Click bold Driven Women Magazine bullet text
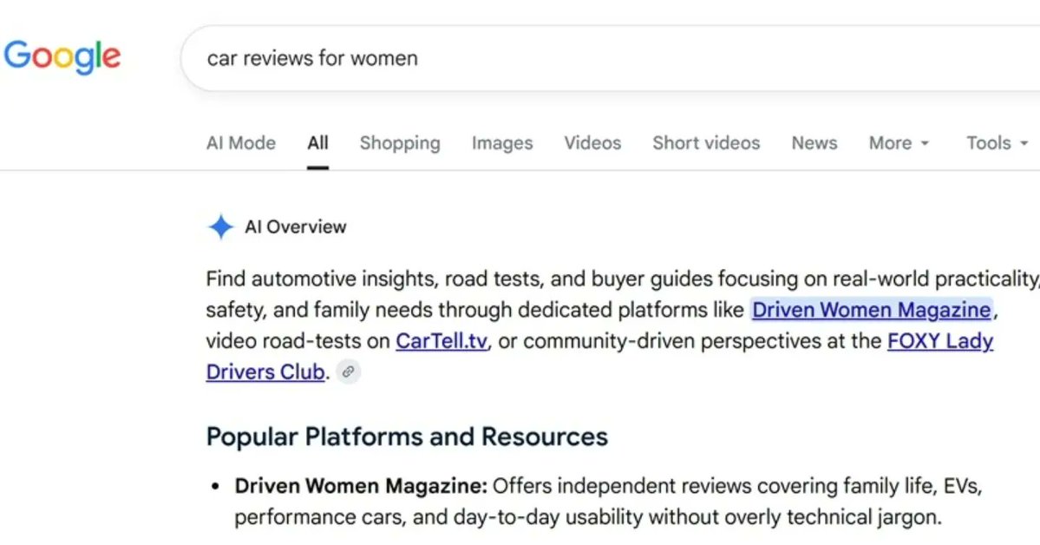 click(361, 486)
